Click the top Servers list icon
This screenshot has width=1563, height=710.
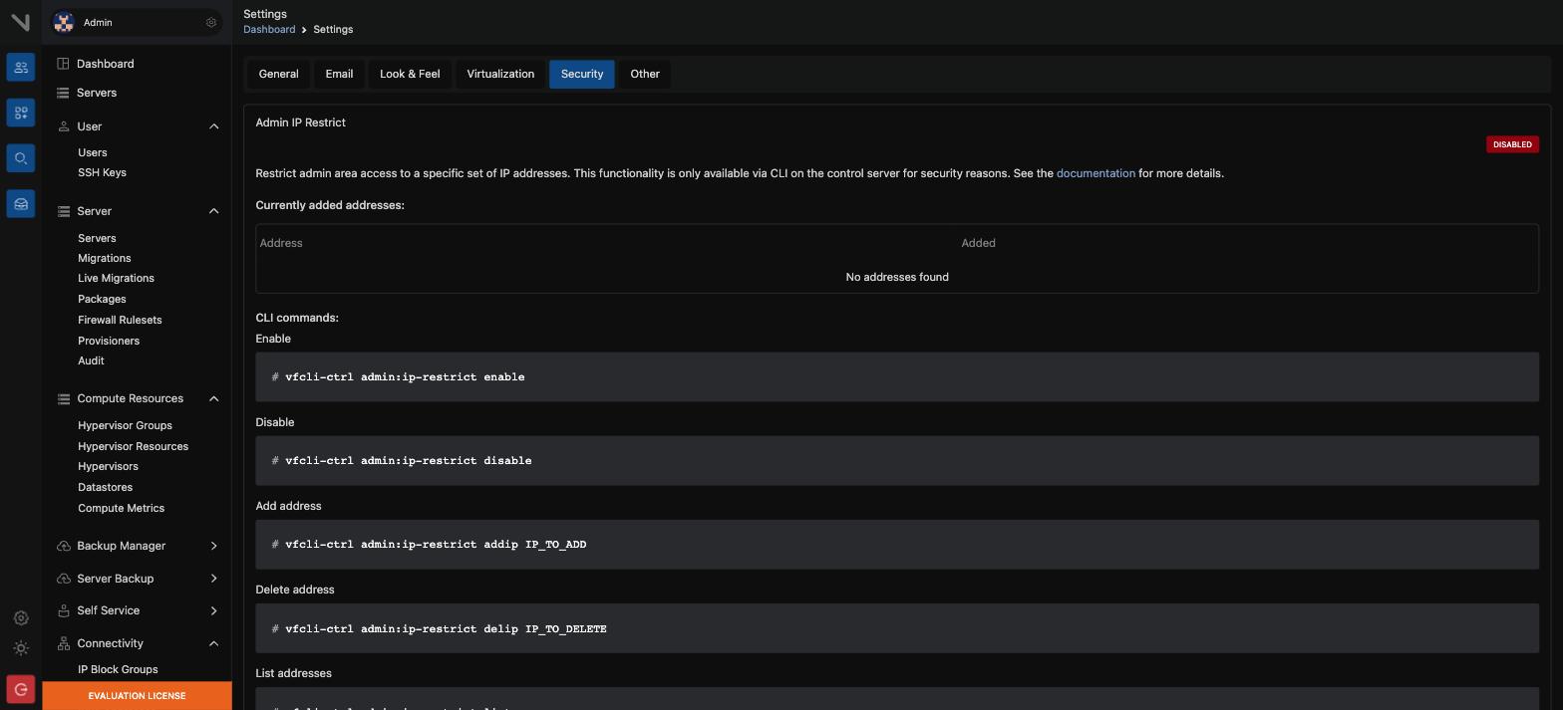point(63,93)
